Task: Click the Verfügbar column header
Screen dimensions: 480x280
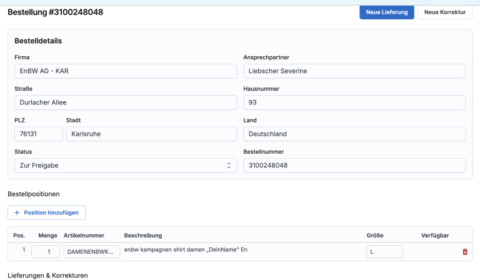Action: [x=435, y=236]
